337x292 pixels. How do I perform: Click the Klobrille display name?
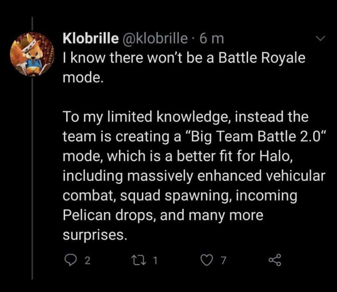[x=91, y=38]
